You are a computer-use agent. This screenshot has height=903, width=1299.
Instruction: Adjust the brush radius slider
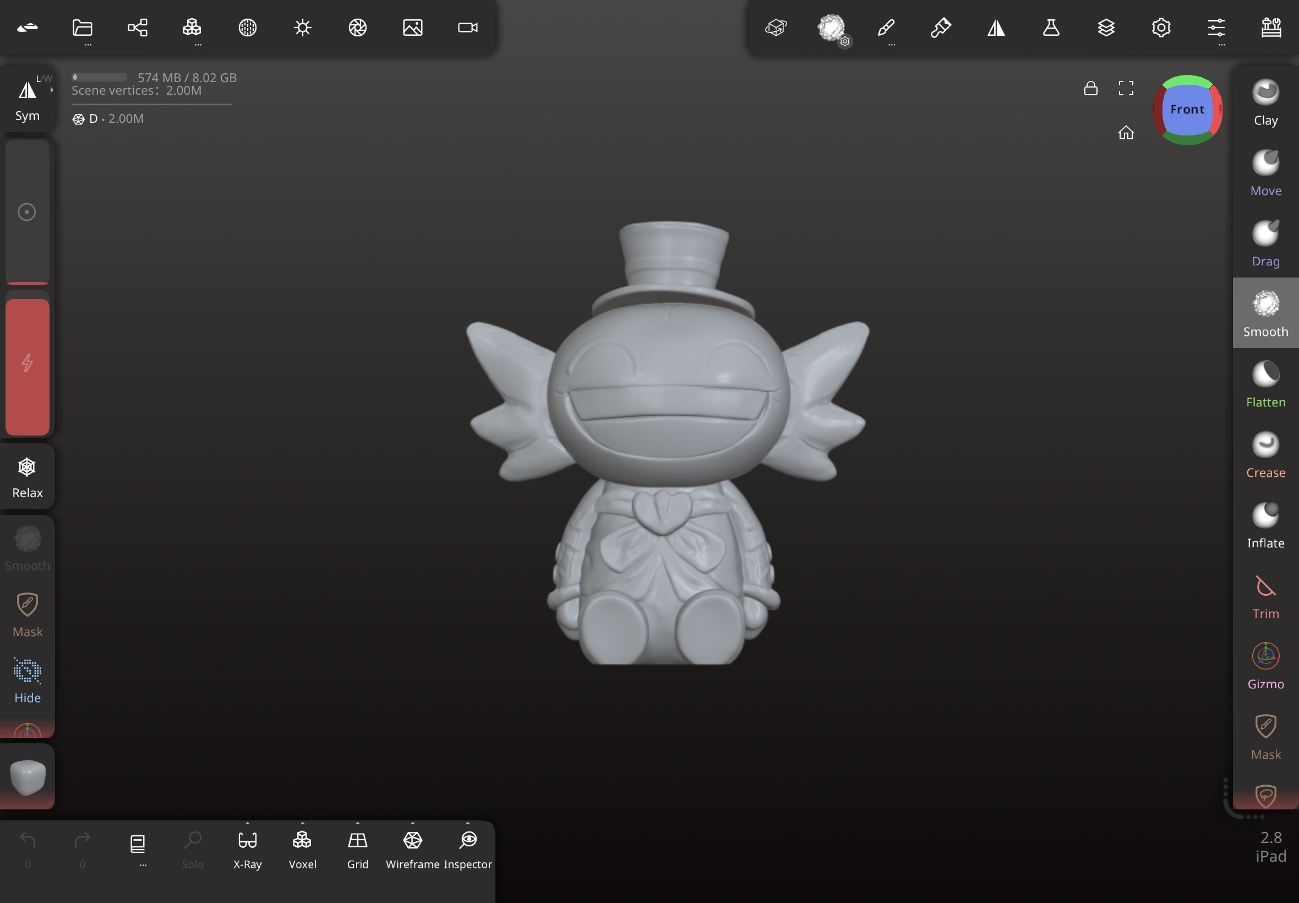tap(27, 212)
